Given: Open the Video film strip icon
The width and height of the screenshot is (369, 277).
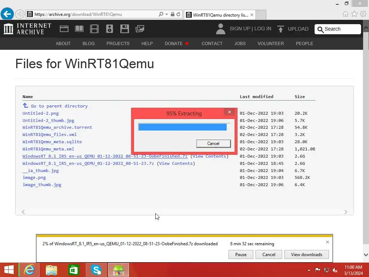Looking at the screenshot, I should click(94, 29).
